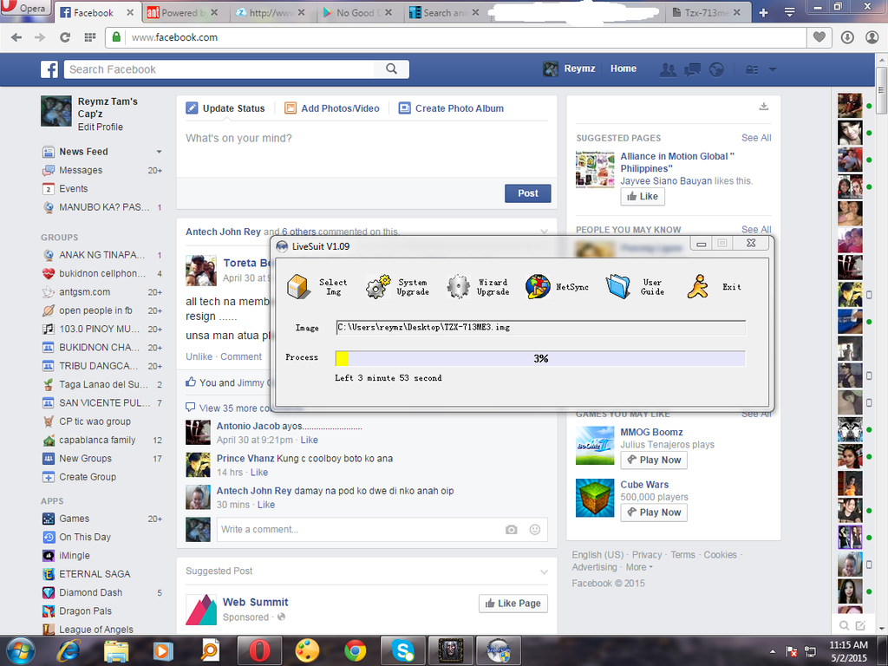Open a new Opera tab

(763, 12)
